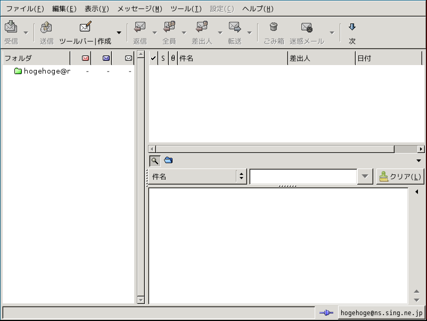427x321 pixels.
Task: Click the new messages red envelope column
Action: [x=80, y=58]
